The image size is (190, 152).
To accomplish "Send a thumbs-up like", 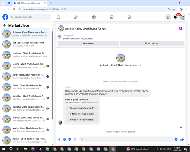I will [182, 139].
